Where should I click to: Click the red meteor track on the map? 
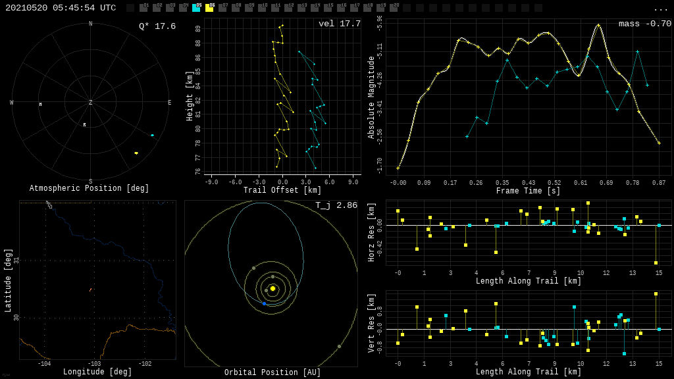90,290
